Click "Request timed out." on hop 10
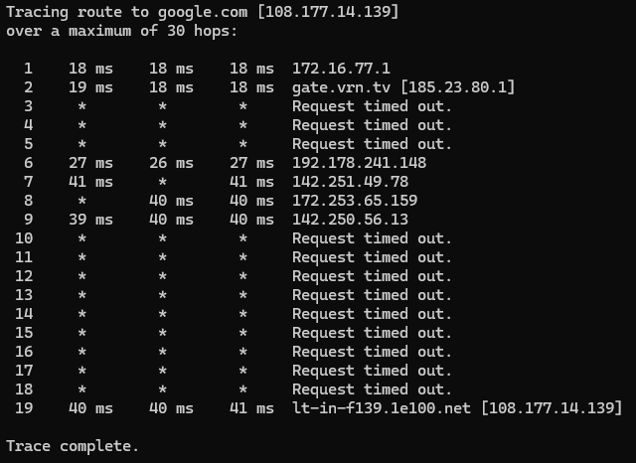636x463 pixels. (372, 238)
